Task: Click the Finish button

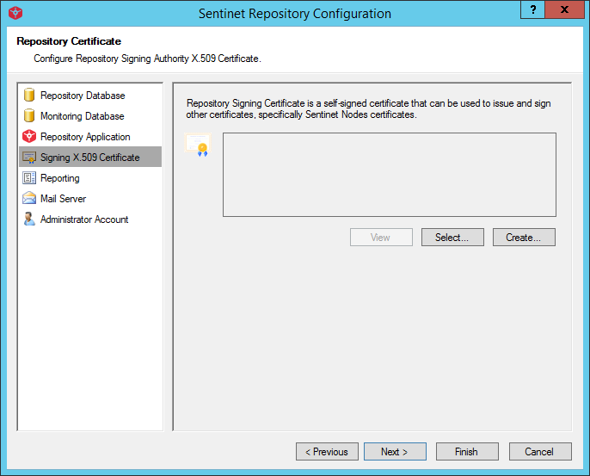Action: coord(467,452)
